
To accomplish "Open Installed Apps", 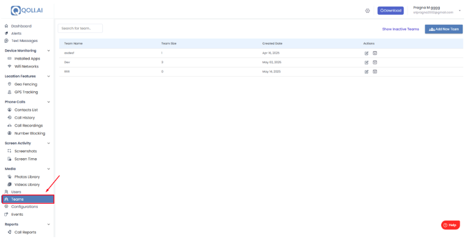I will [x=27, y=59].
